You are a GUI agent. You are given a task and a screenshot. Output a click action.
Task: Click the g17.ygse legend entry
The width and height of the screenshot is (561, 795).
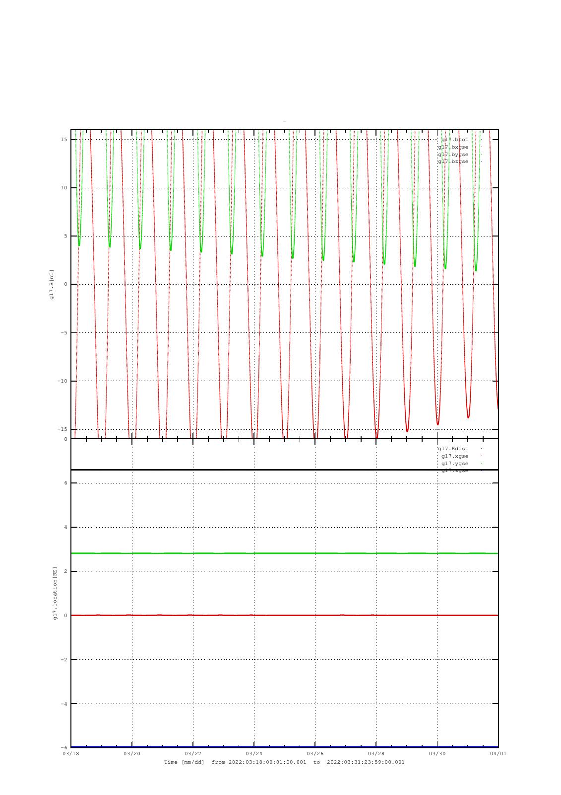click(x=455, y=464)
